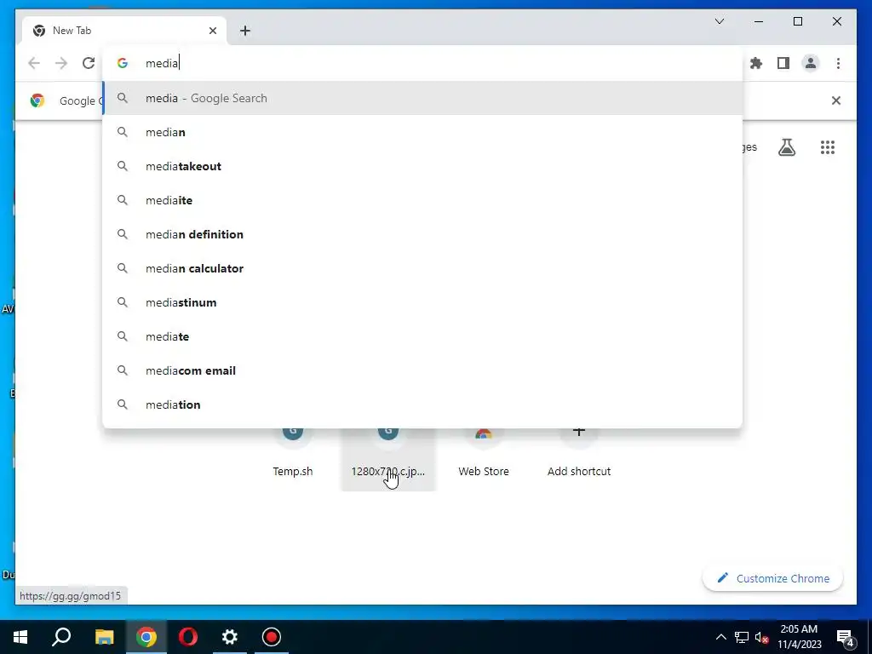Open tab search chevron
The height and width of the screenshot is (654, 872).
point(719,21)
